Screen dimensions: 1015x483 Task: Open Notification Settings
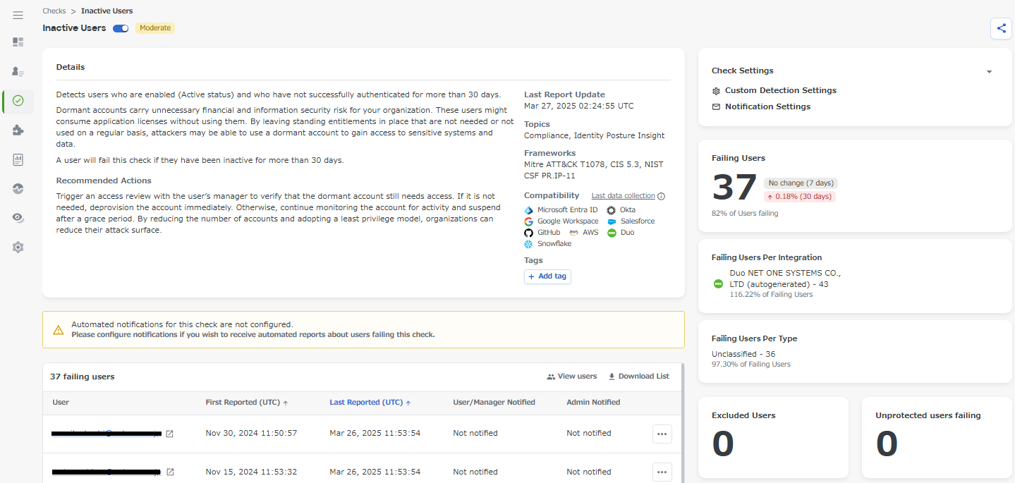[761, 106]
